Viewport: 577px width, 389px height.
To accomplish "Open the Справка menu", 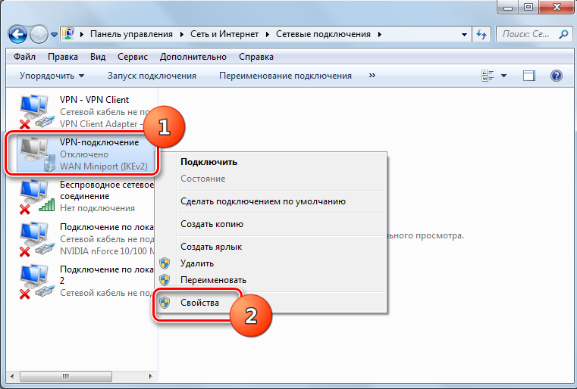I will point(256,57).
